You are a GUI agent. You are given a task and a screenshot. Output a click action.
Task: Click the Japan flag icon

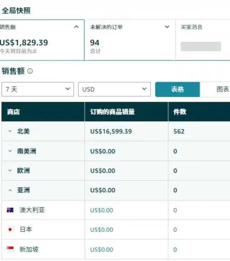[10, 229]
